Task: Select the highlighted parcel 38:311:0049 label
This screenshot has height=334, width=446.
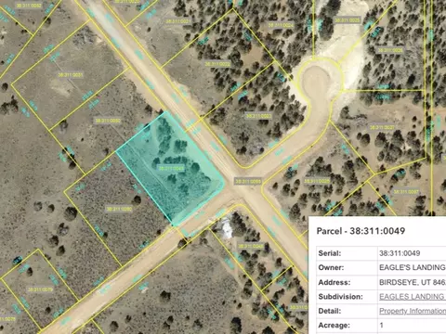Action: click(x=171, y=169)
